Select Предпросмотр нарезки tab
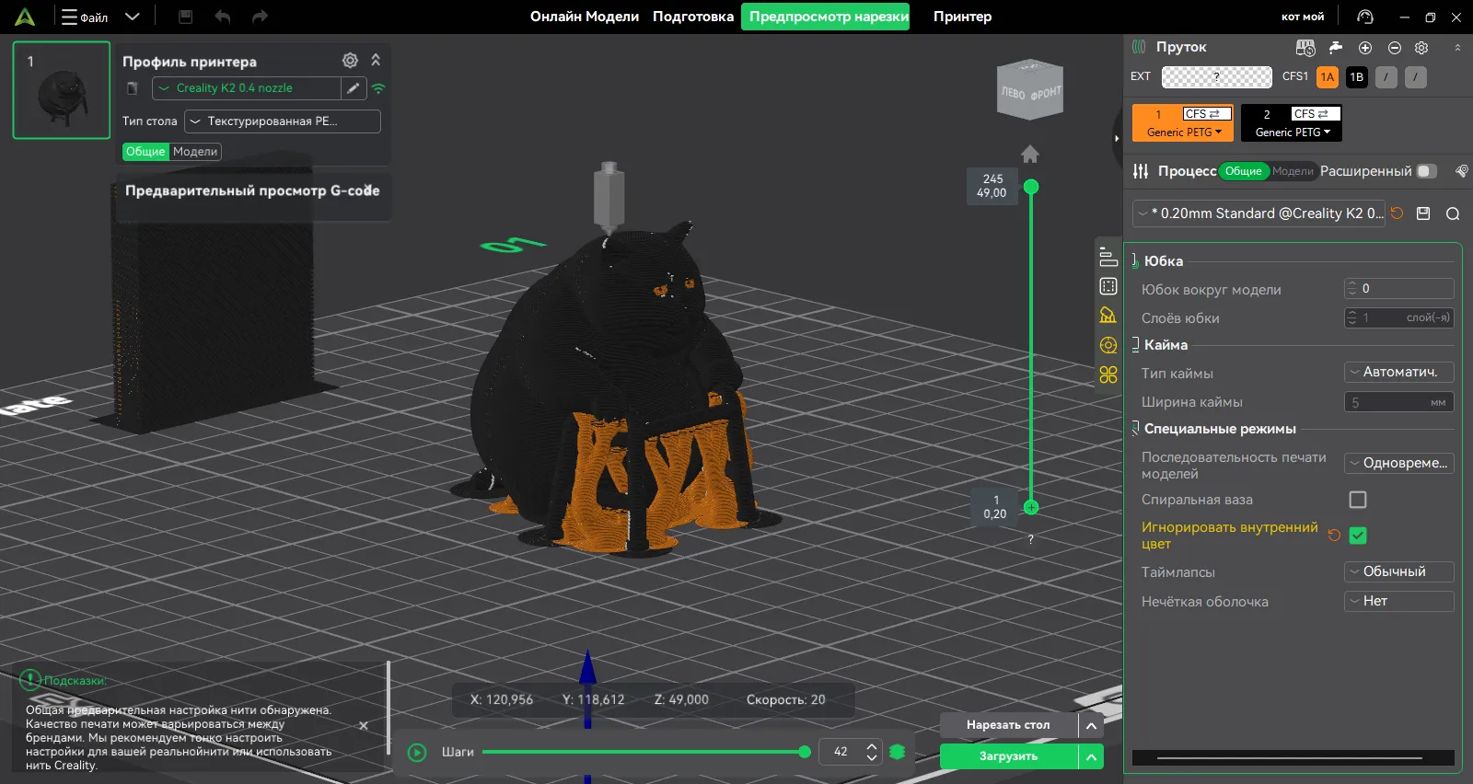The image size is (1473, 784). point(826,17)
